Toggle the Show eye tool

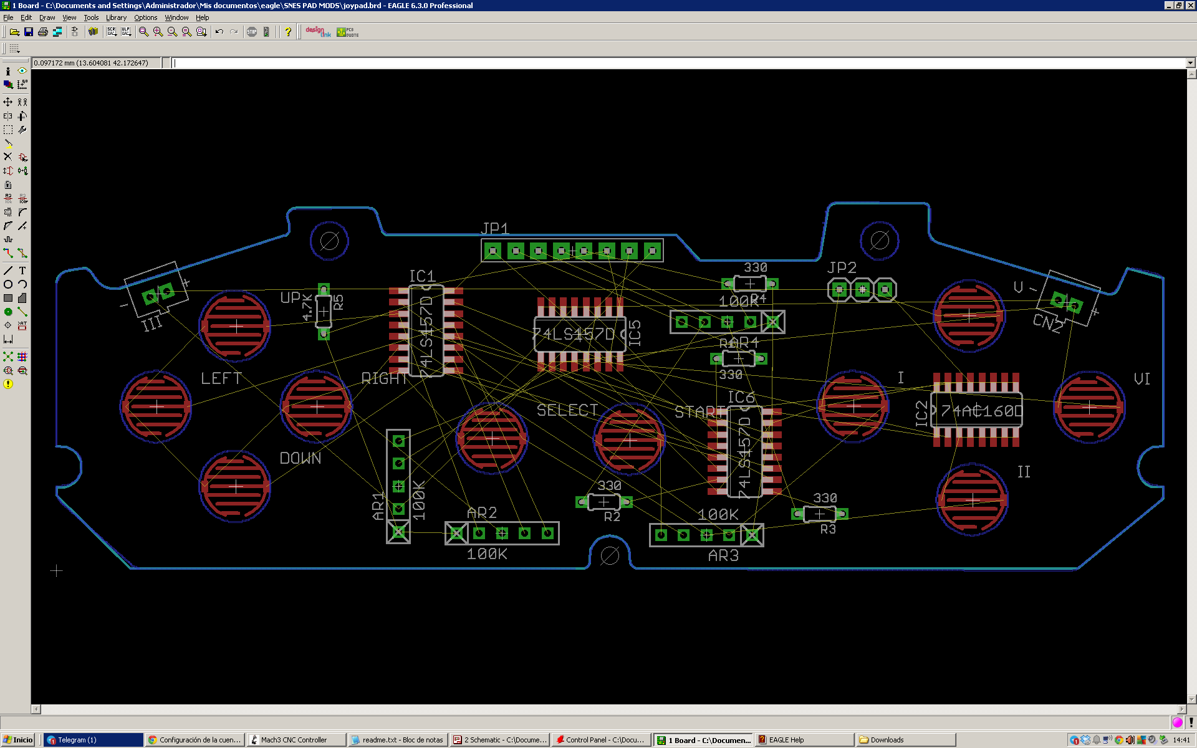(x=22, y=71)
